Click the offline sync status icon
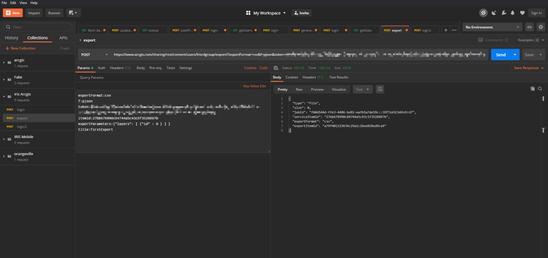Viewport: 548px width, 258px height. pyautogui.click(x=483, y=13)
